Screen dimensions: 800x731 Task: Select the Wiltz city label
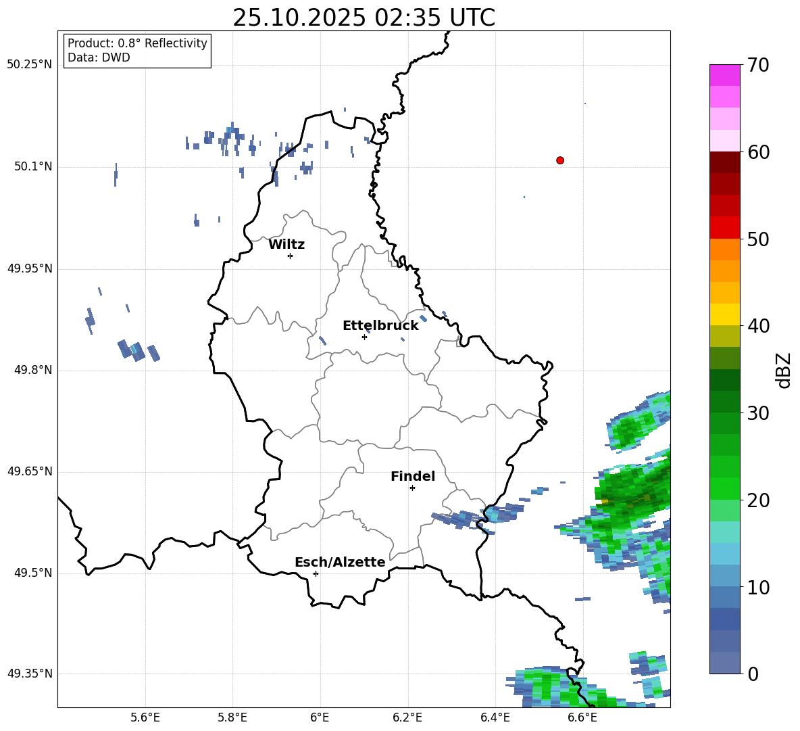[286, 245]
